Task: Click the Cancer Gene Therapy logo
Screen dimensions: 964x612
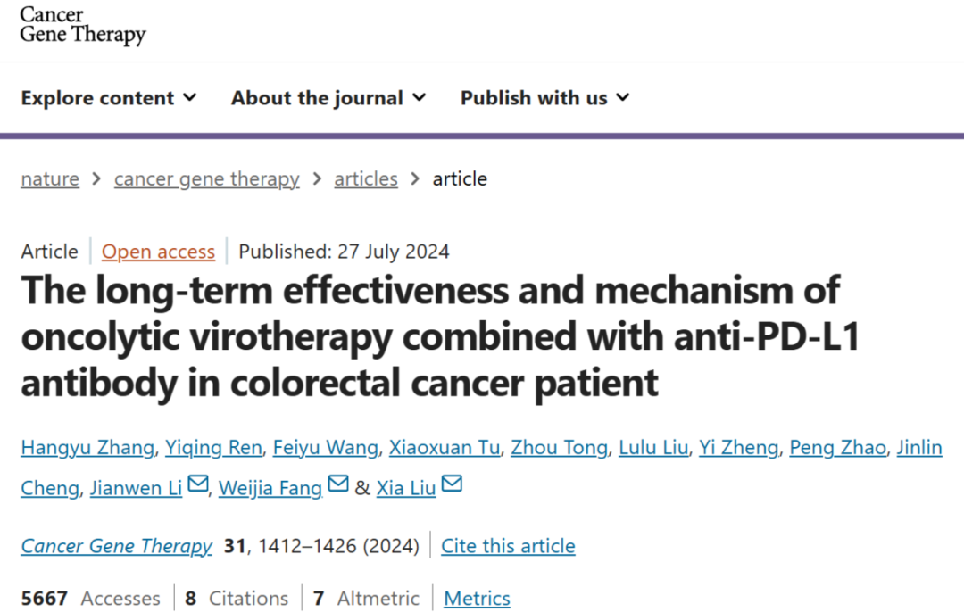Action: 83,26
